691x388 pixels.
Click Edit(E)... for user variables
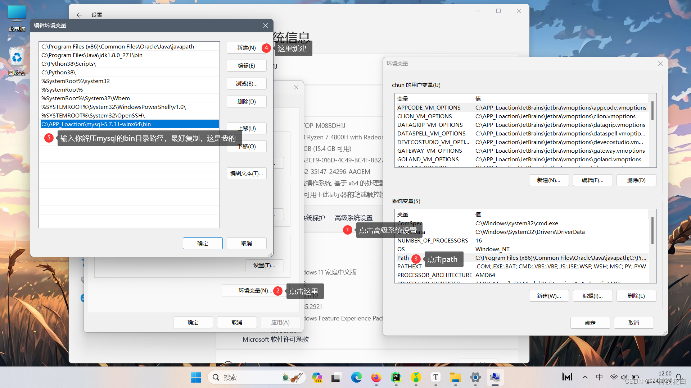pos(593,180)
